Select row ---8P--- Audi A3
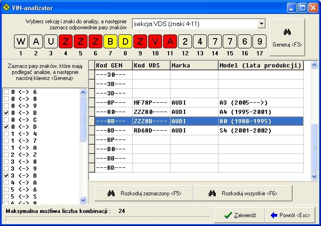This screenshot has height=226, width=321. tap(199, 103)
